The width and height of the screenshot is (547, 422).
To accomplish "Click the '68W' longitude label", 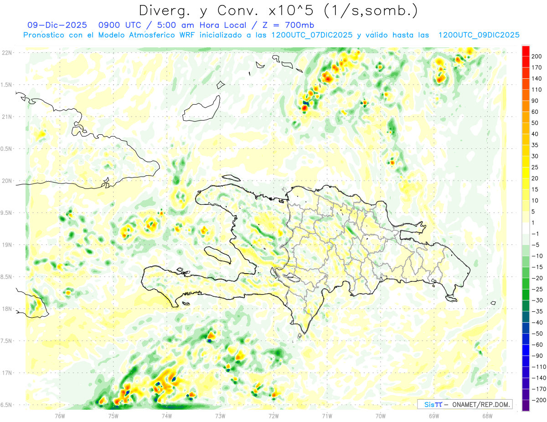I will tap(487, 416).
